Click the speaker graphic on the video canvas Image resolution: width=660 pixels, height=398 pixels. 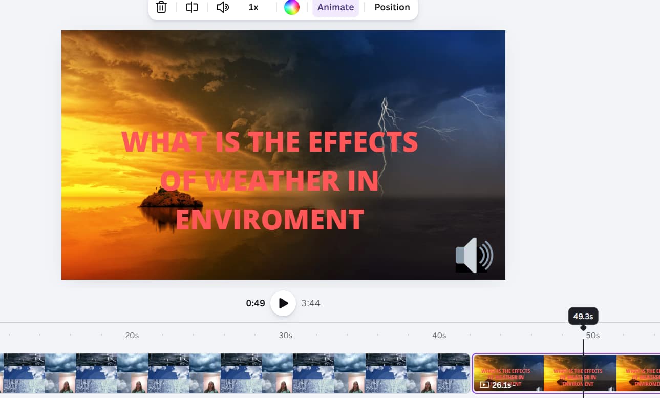click(x=474, y=256)
